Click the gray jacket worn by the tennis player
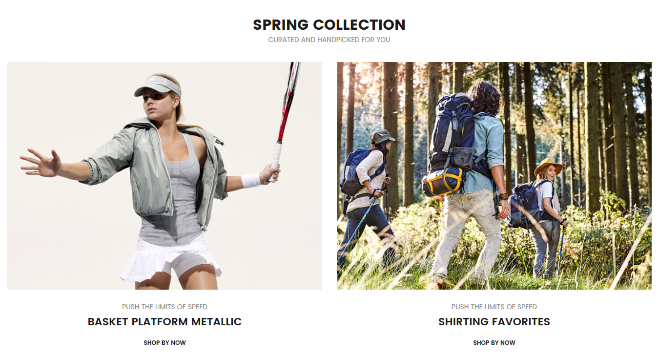The image size is (658, 359). pos(154,166)
